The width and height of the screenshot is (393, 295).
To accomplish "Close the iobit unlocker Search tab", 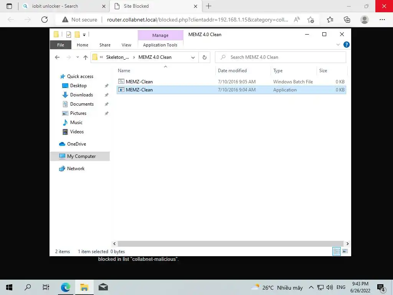I will click(104, 6).
